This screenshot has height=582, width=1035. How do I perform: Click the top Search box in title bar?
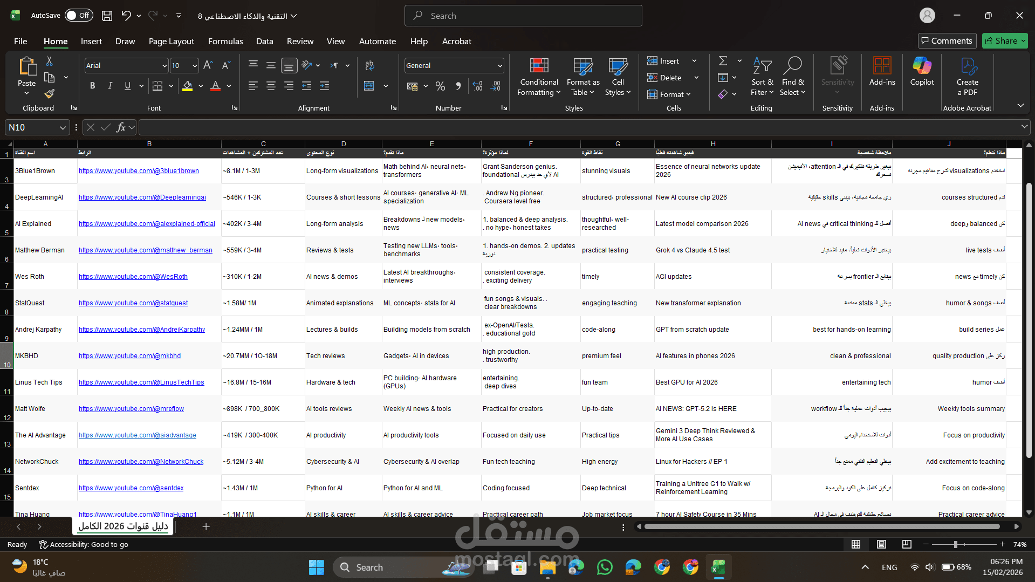click(523, 16)
